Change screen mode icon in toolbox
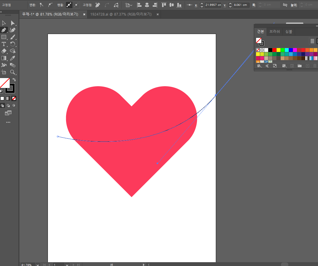Screen dimensions: 318x266 point(8,113)
